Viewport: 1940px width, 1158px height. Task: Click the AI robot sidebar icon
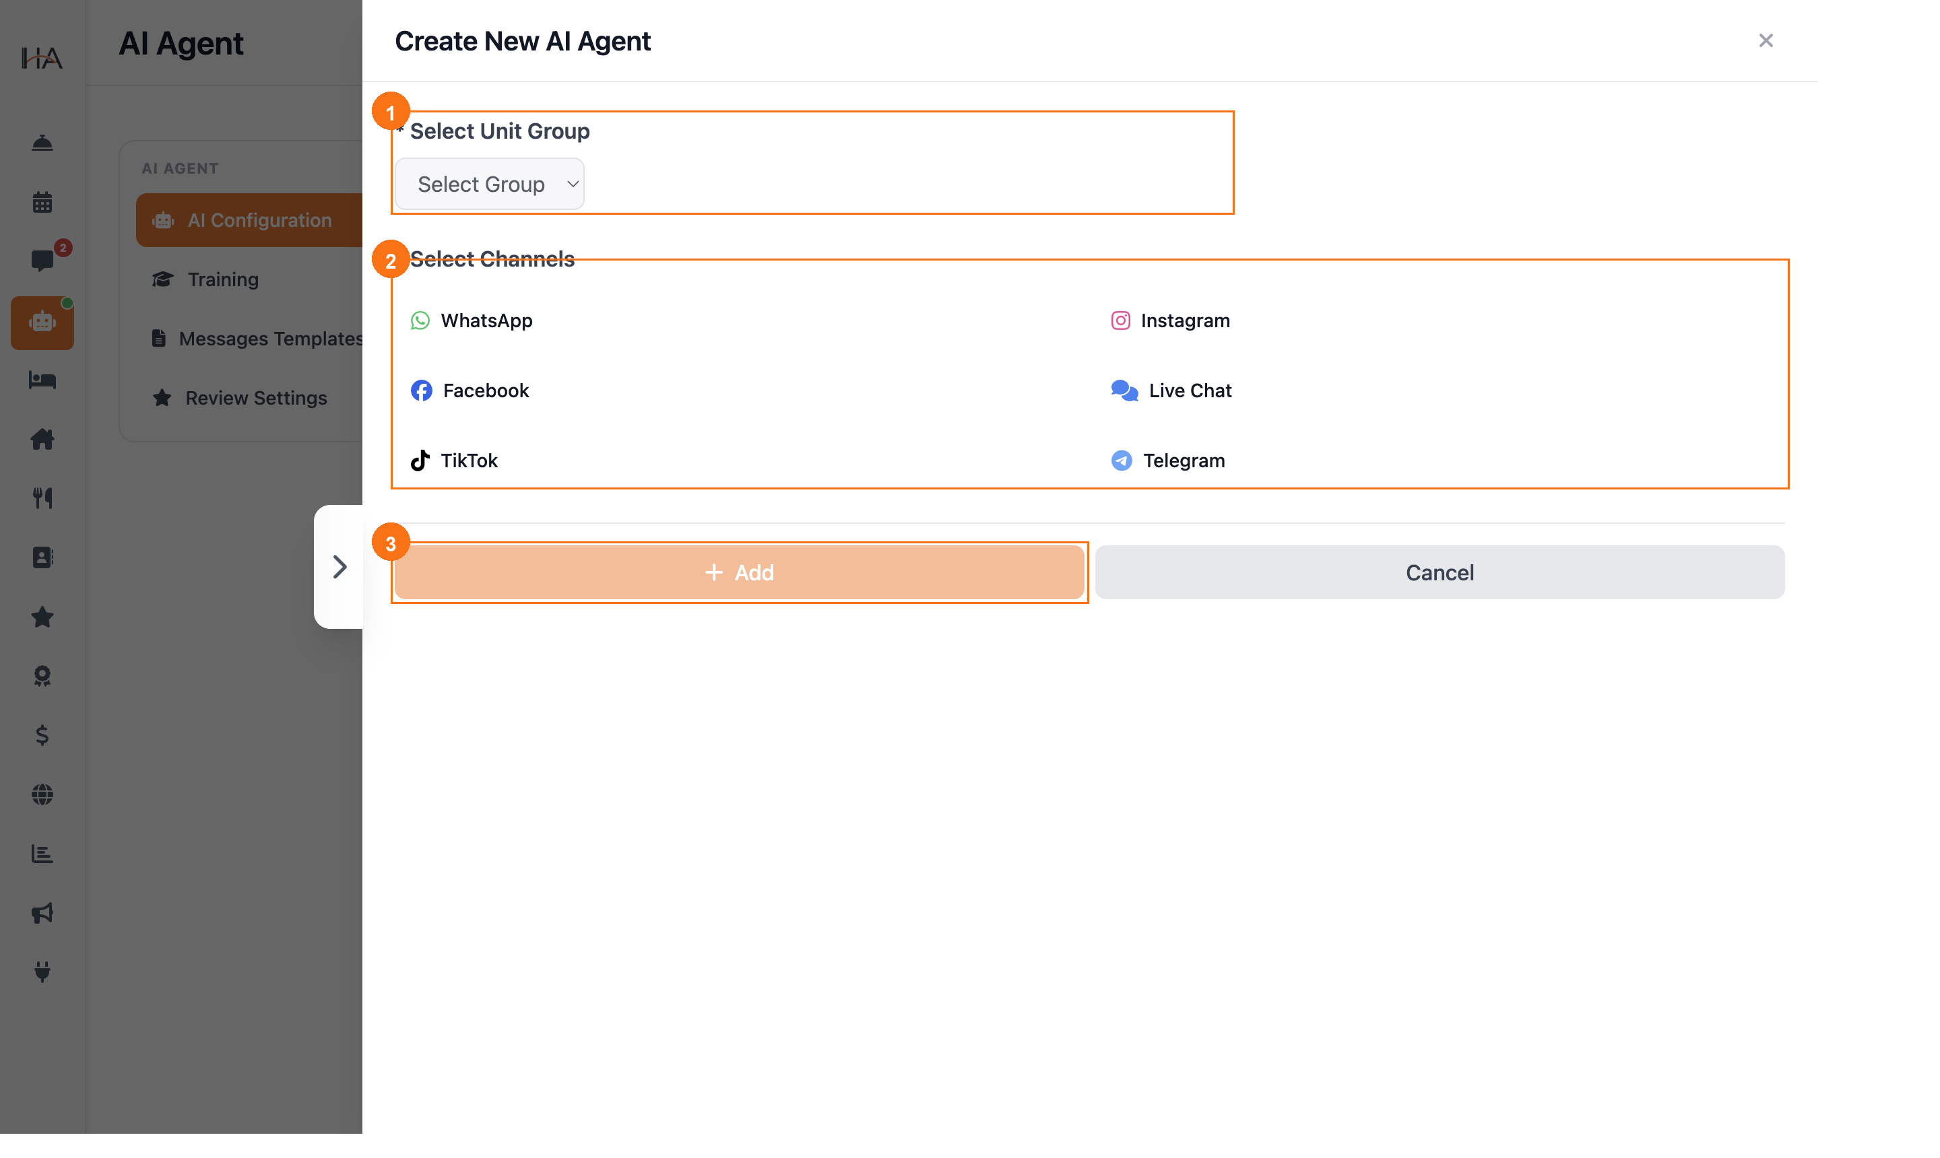(42, 322)
